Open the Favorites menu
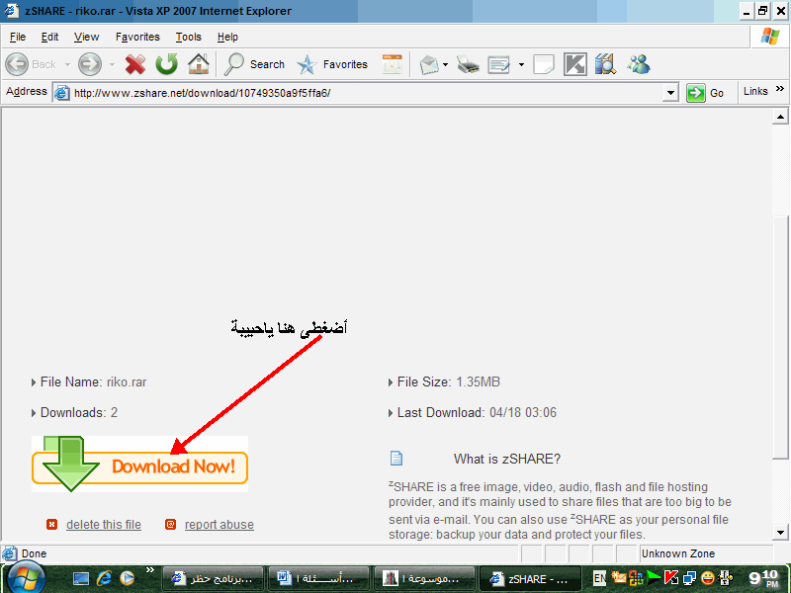The image size is (791, 593). click(137, 37)
